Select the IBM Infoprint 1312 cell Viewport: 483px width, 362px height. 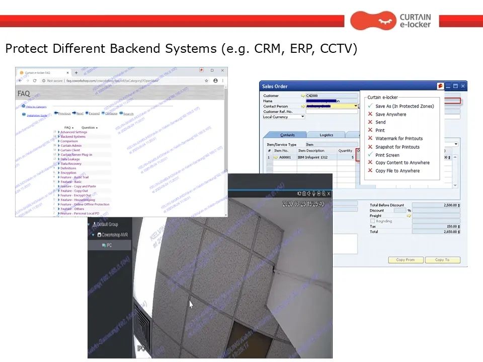click(316, 157)
